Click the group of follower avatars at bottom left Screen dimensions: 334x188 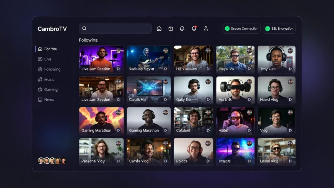point(52,160)
